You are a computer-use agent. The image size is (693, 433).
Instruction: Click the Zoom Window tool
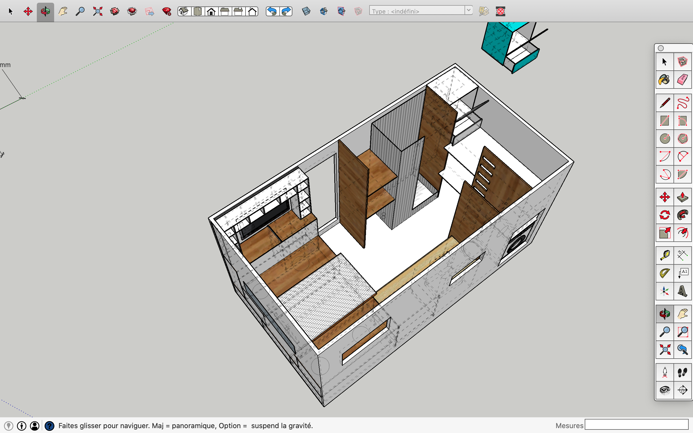(x=682, y=332)
